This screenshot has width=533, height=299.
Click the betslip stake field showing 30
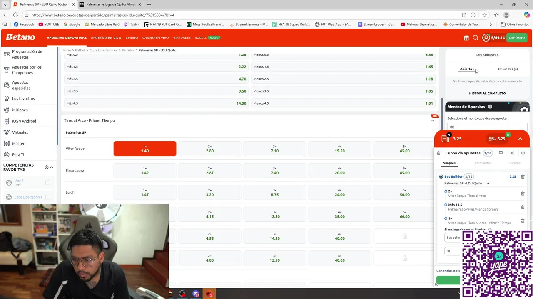(x=452, y=251)
